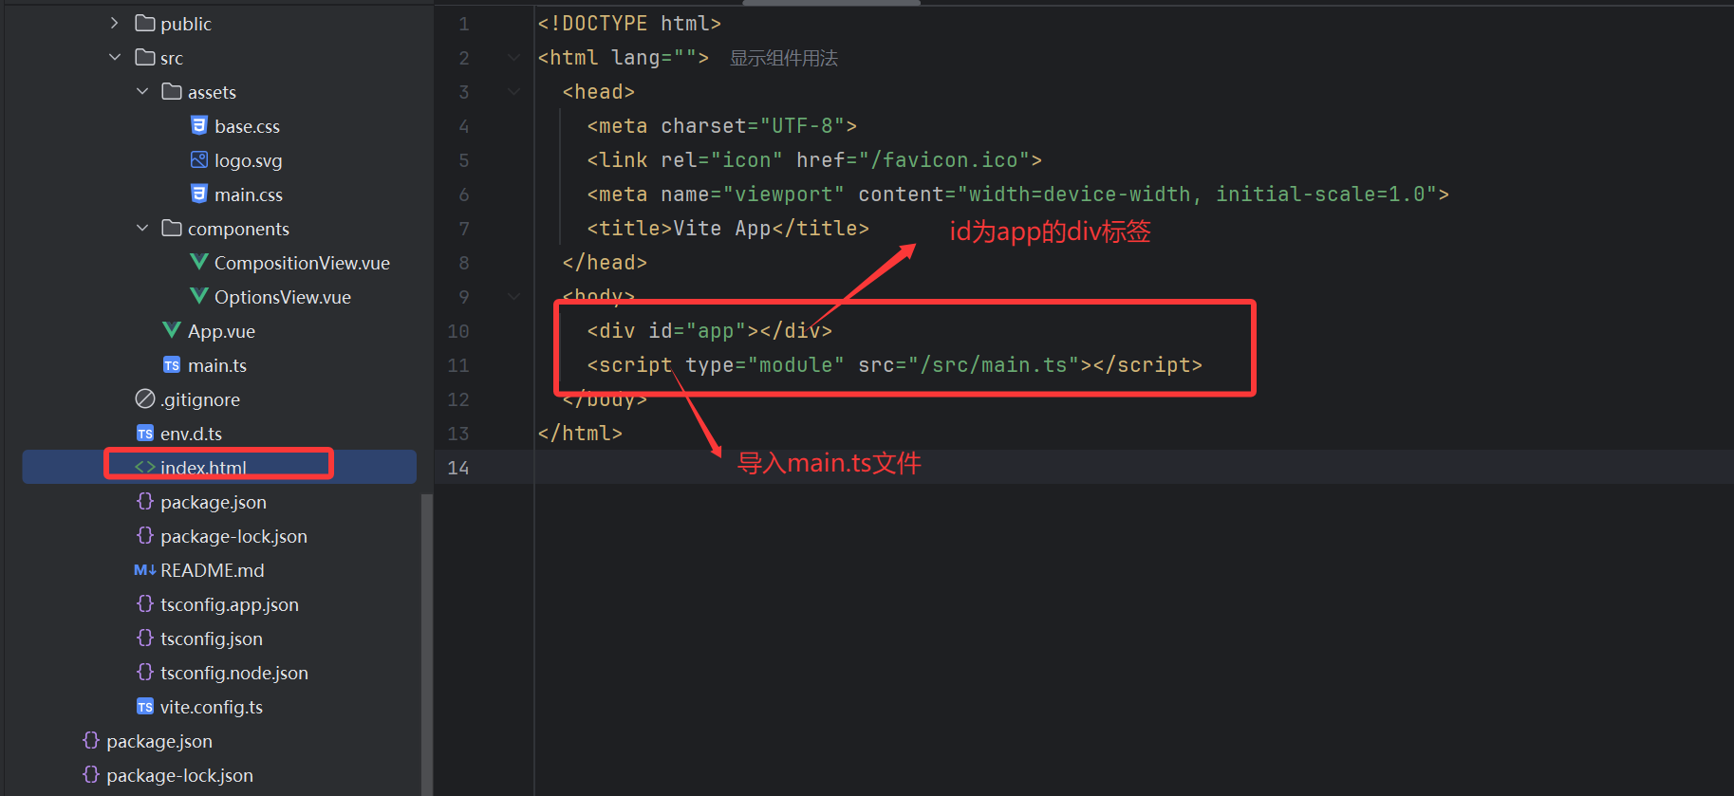1734x796 pixels.
Task: Click the components folder icon
Action: click(x=172, y=228)
